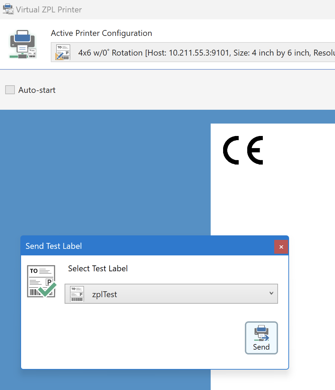Click the Virtual ZPL Printer window title
This screenshot has width=335, height=390.
pos(48,9)
